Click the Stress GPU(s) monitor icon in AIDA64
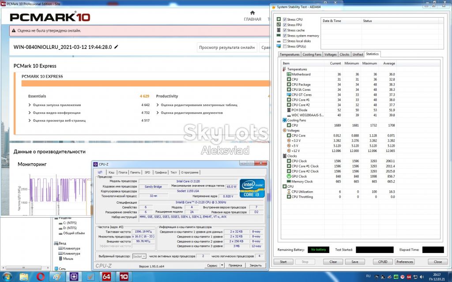452x282 pixels. [x=279, y=46]
